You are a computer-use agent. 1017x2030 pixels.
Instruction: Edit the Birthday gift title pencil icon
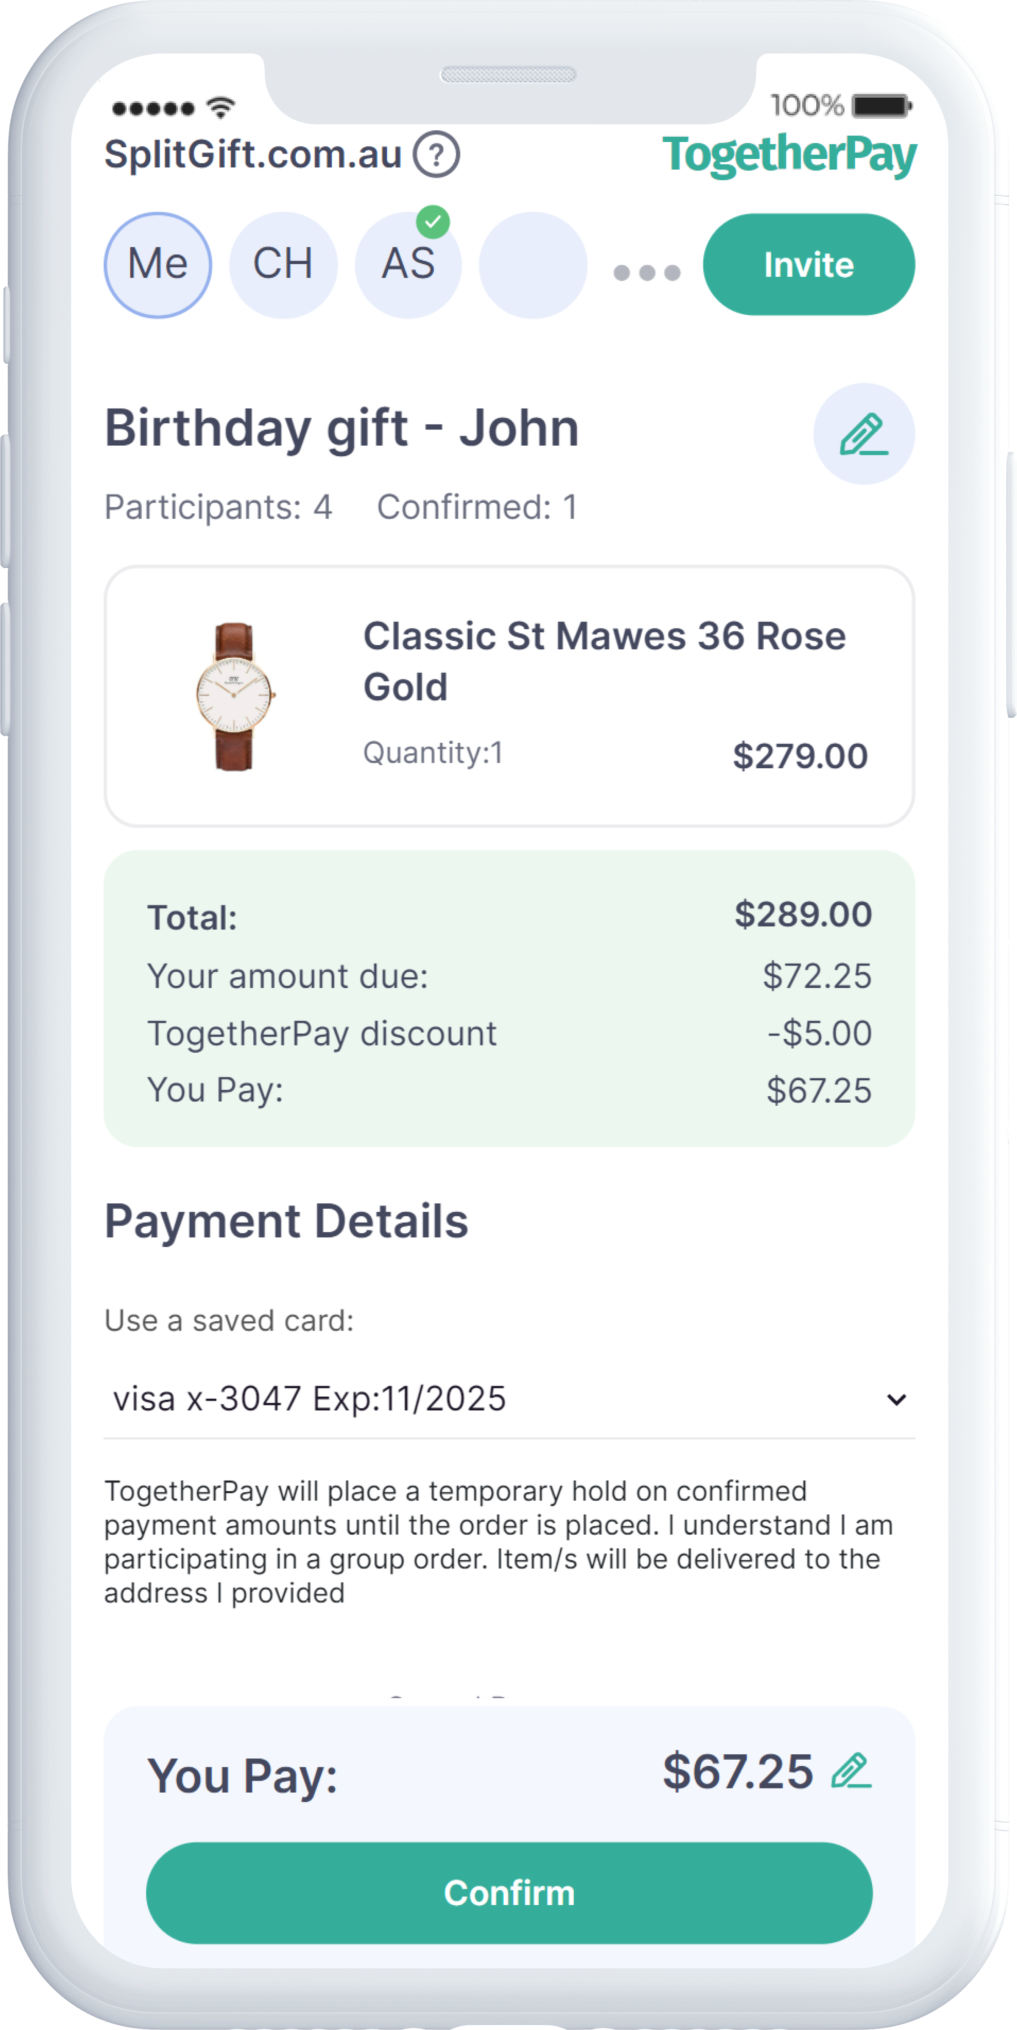pyautogui.click(x=864, y=434)
